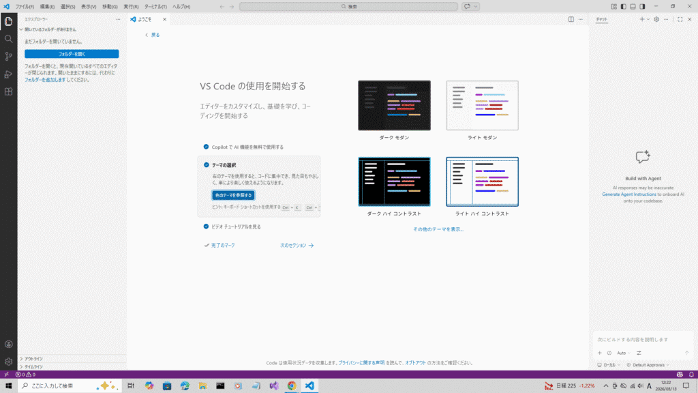Toggle the bottom panel layout button

pos(633,6)
